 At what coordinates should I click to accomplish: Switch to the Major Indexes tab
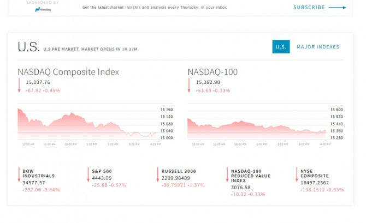point(318,47)
